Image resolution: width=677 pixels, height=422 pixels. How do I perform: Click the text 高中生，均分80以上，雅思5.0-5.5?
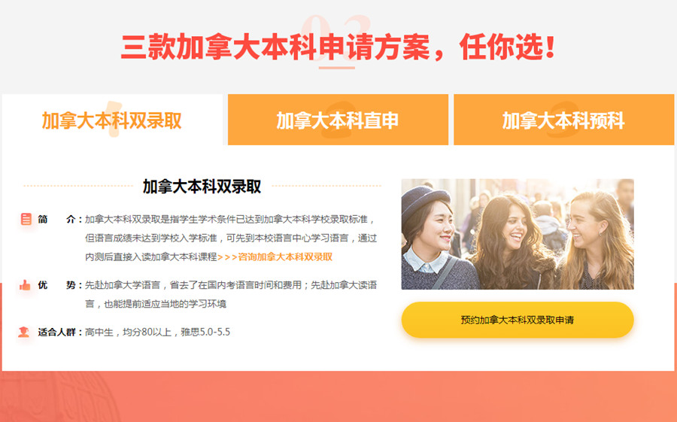pos(158,332)
